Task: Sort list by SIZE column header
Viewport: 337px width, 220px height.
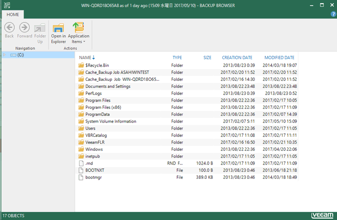Action: click(208, 57)
